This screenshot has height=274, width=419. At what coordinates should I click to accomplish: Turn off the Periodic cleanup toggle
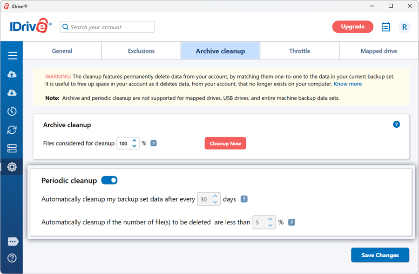point(109,181)
